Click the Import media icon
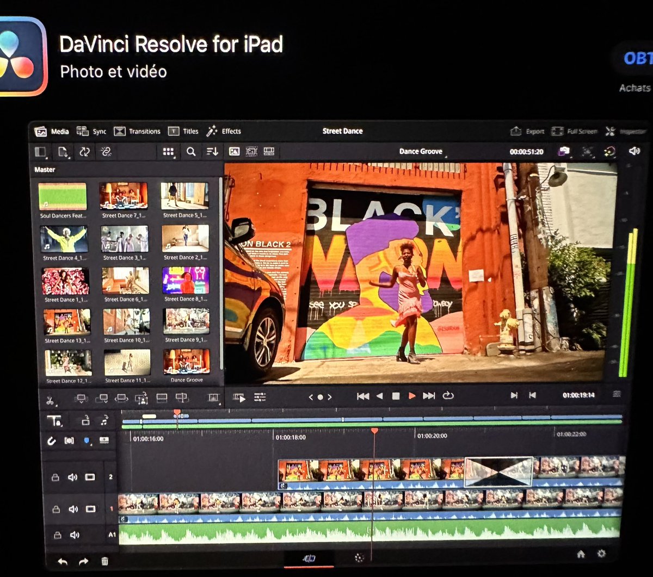The width and height of the screenshot is (653, 577). pyautogui.click(x=63, y=152)
